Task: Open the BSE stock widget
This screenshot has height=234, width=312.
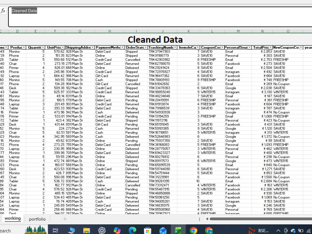Action: pyautogui.click(x=259, y=231)
